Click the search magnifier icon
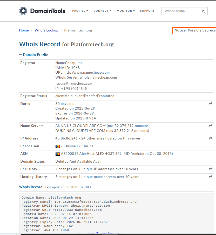This screenshot has width=216, height=235. 203,11
